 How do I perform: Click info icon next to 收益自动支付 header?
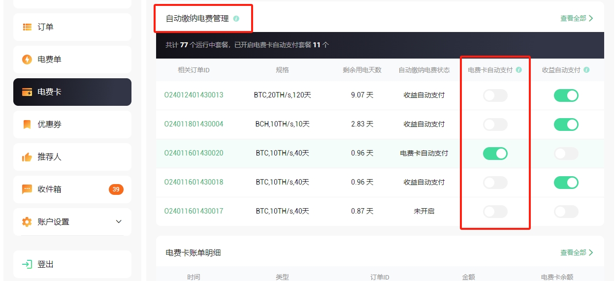586,70
